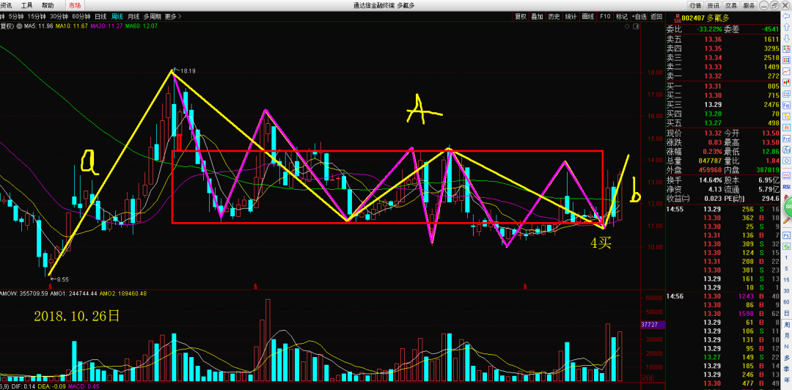This screenshot has width=792, height=390.
Task: Open the 交易 trade button in title bar
Action: (x=731, y=6)
